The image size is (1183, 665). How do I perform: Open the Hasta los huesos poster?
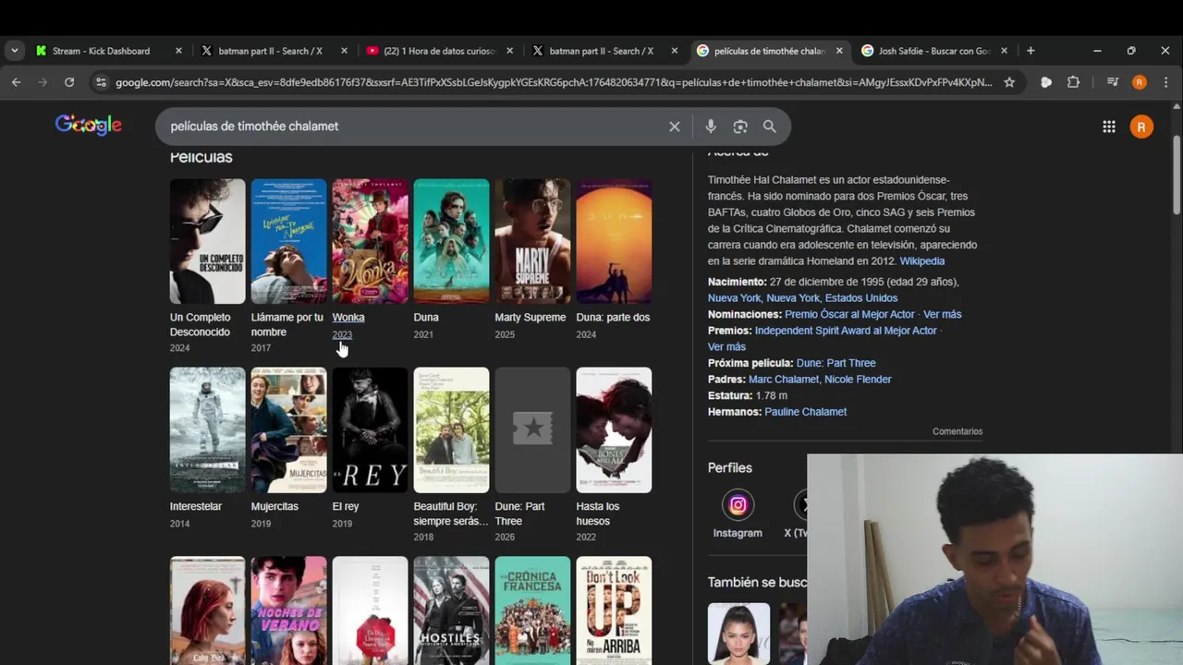coord(614,430)
